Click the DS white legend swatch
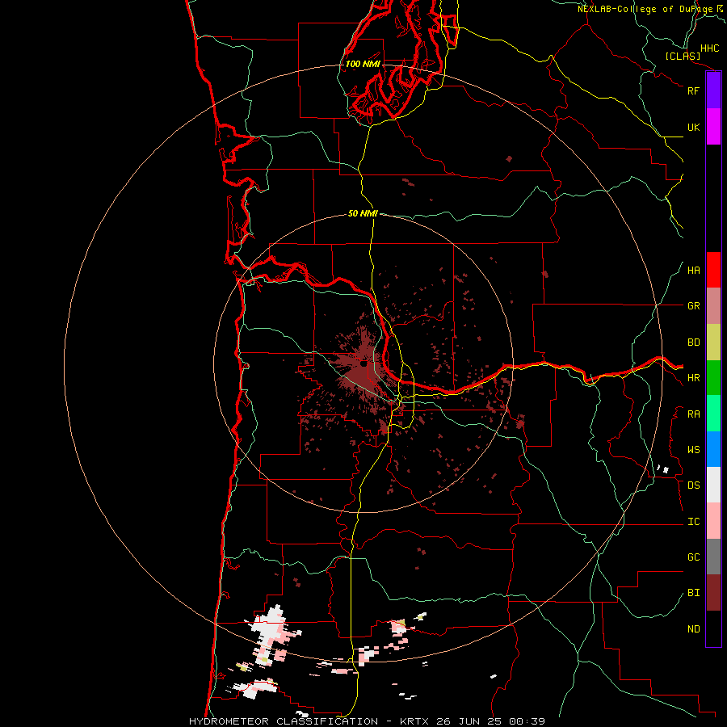The height and width of the screenshot is (727, 727). [713, 485]
